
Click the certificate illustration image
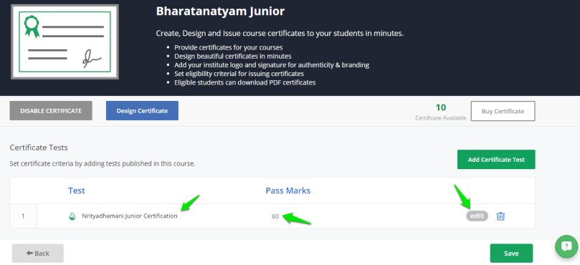coord(65,42)
